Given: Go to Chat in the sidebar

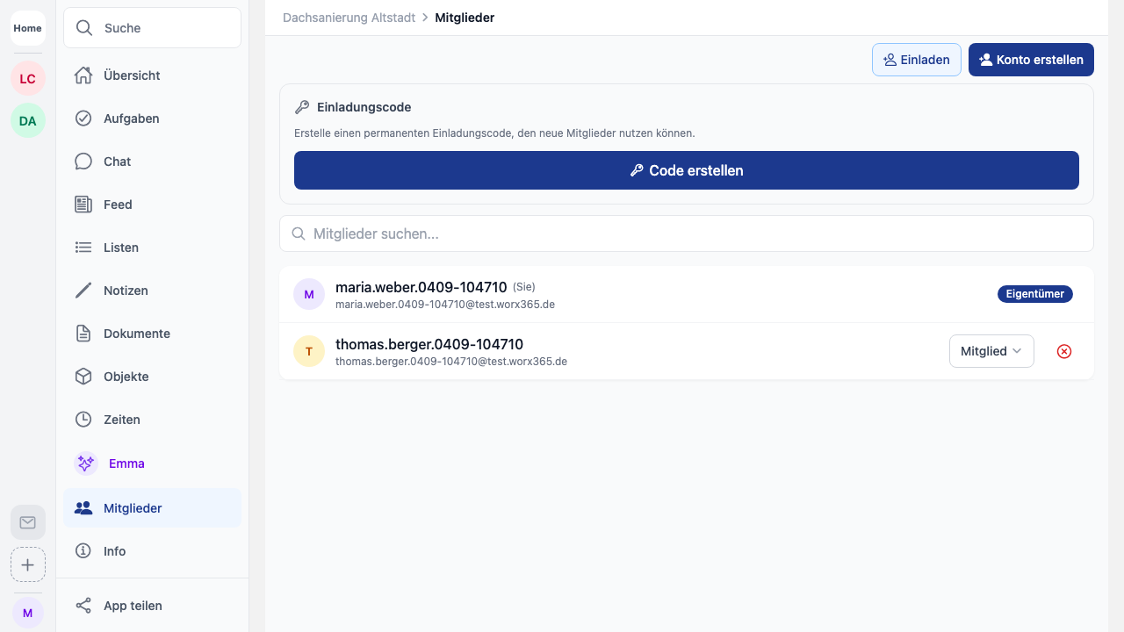Looking at the screenshot, I should [x=117, y=162].
